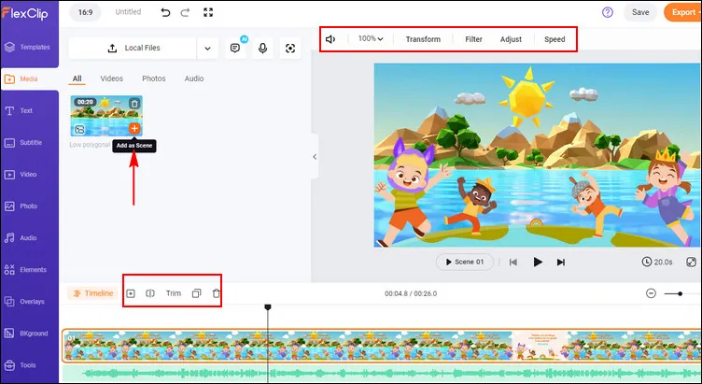Enter fullscreen editor mode icon
702x384 pixels.
click(208, 12)
